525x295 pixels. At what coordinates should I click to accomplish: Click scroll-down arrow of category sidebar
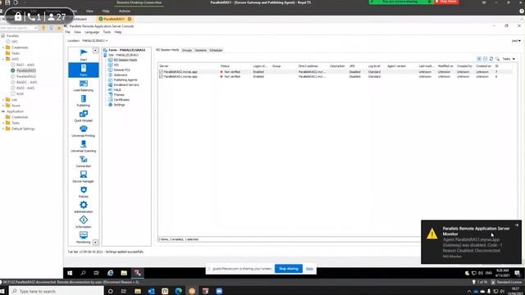pyautogui.click(x=95, y=243)
